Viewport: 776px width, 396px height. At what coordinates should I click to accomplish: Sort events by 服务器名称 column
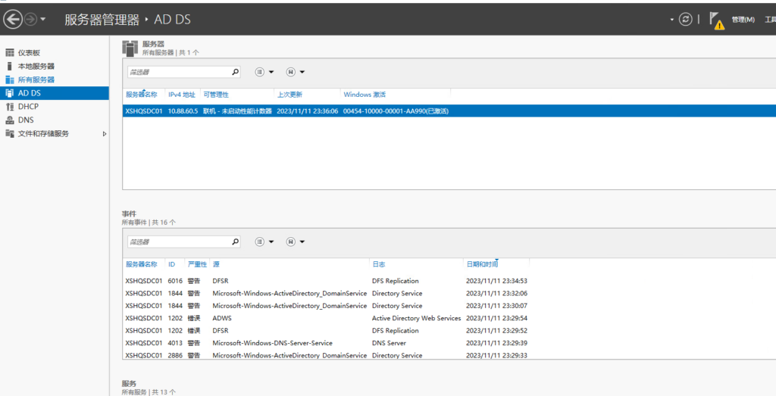click(142, 264)
